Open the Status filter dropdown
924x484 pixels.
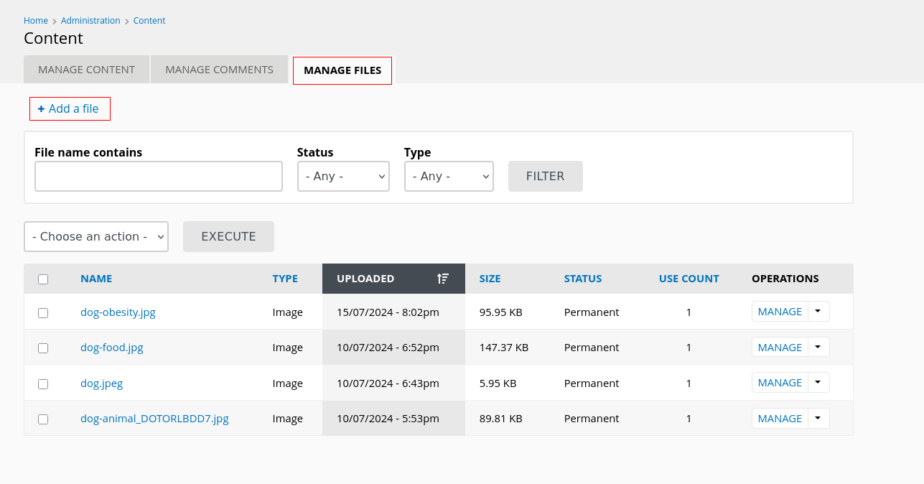click(343, 176)
